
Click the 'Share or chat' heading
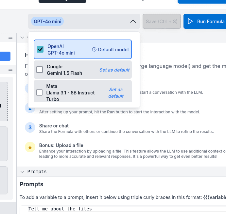pos(54,126)
